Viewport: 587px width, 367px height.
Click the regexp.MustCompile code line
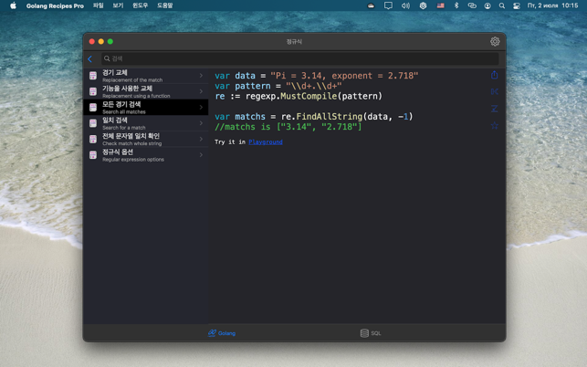coord(299,96)
